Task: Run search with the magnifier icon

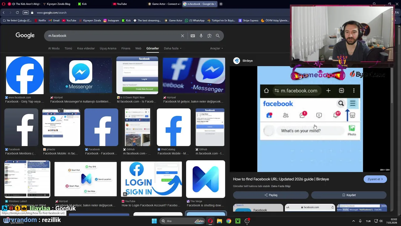Action: pos(218,36)
